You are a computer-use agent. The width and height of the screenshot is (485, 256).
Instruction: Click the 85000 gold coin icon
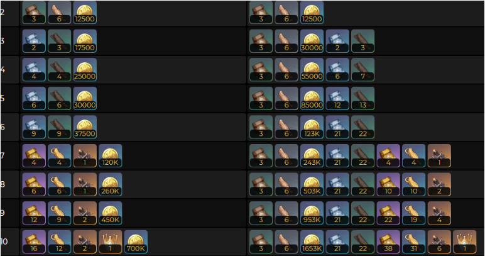click(x=312, y=99)
